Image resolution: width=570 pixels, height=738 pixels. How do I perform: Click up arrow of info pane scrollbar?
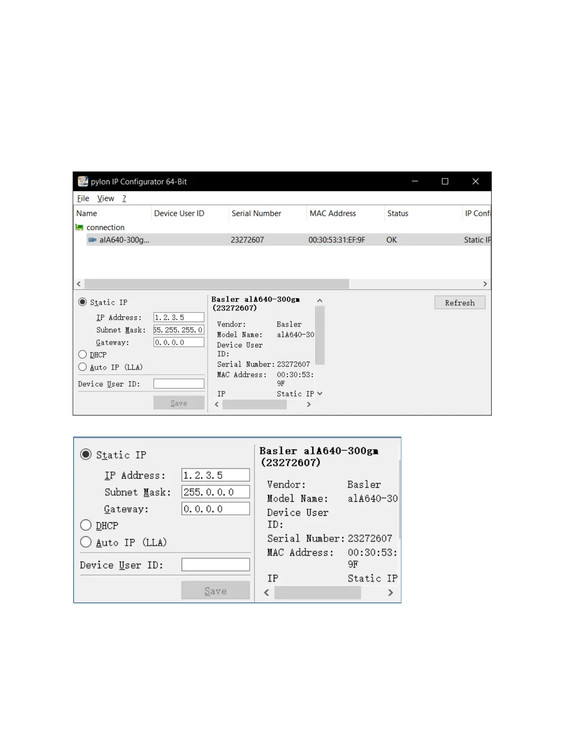point(320,301)
